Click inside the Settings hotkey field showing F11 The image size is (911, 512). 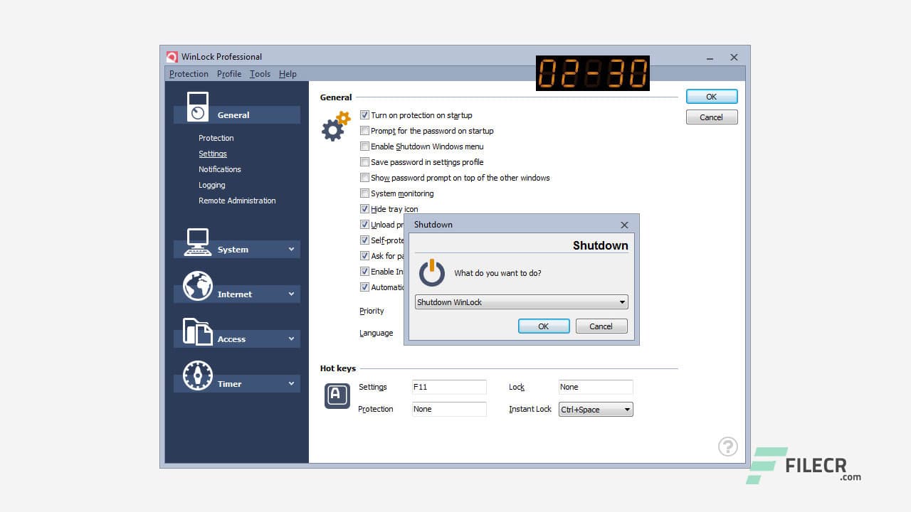tap(448, 387)
